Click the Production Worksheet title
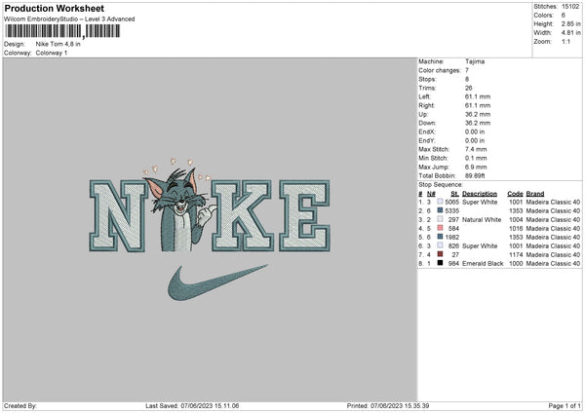The image size is (585, 413). 54,8
